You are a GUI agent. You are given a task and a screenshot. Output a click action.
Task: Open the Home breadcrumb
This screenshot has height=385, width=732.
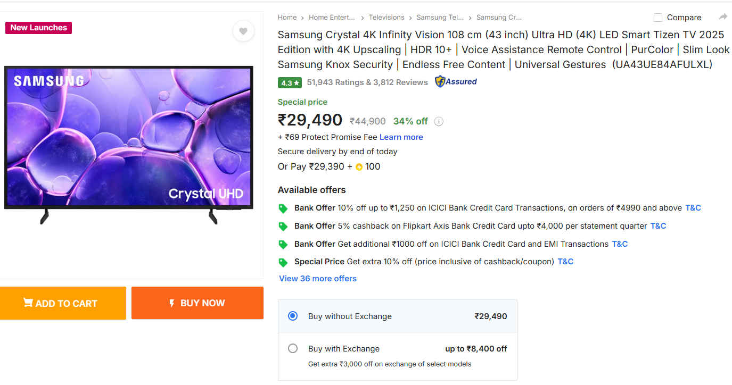[x=287, y=18]
